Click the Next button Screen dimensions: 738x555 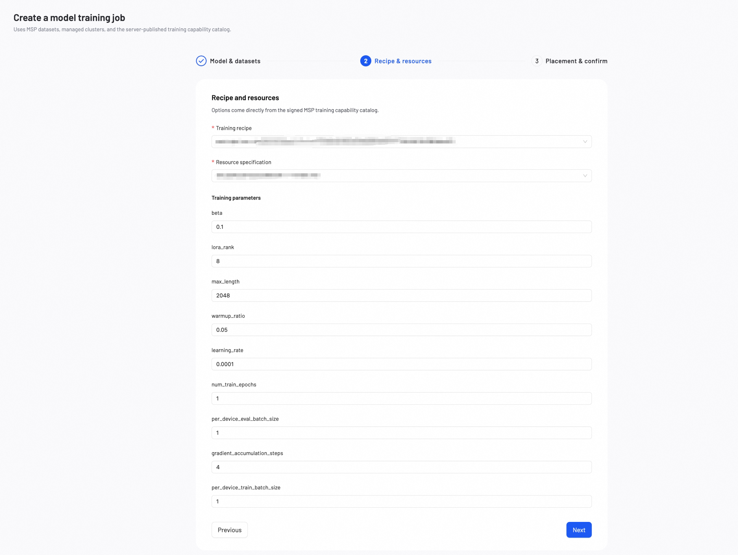point(579,530)
